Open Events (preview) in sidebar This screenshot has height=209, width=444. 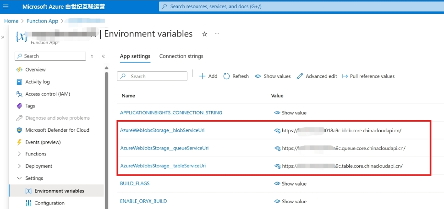click(x=19, y=142)
